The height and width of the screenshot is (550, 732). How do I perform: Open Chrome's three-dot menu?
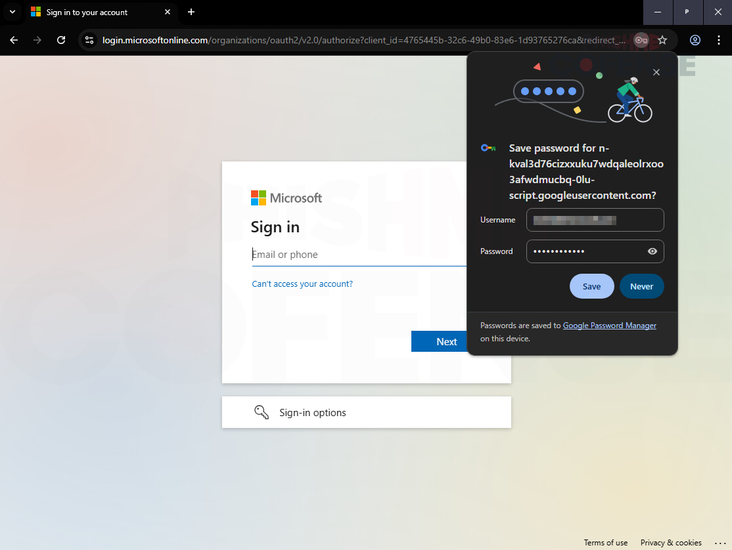point(718,40)
